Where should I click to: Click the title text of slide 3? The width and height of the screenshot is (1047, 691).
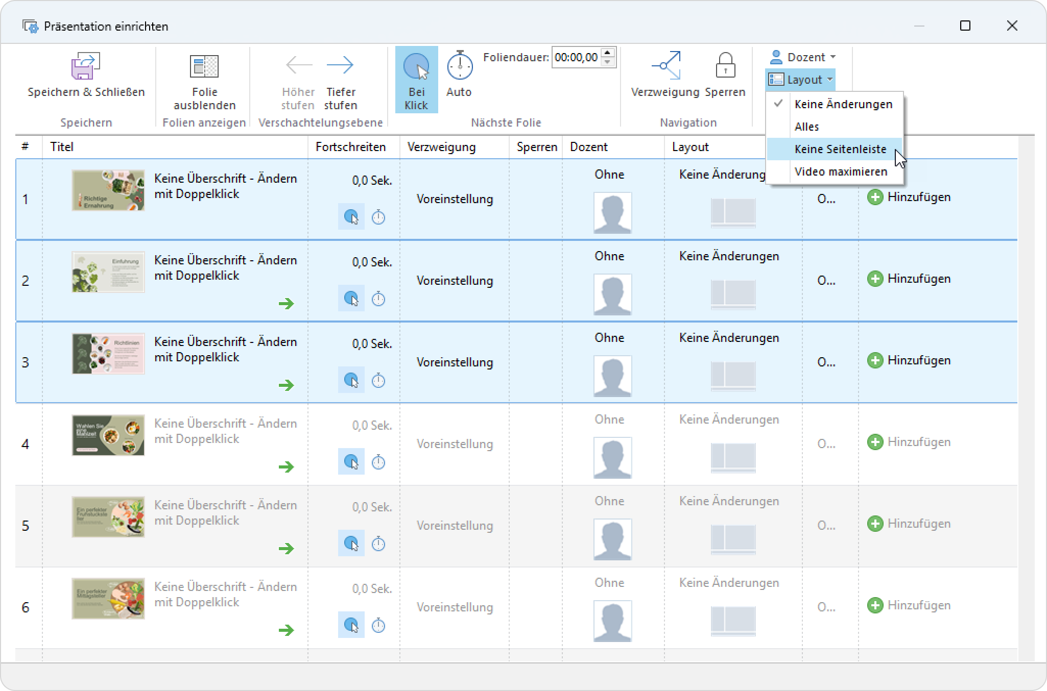225,350
